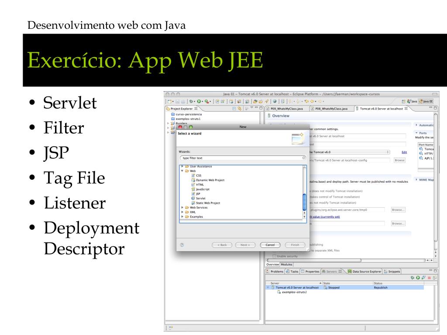Click the red Stop server icon
Image resolution: width=447 pixels, height=335 pixels.
(430, 277)
